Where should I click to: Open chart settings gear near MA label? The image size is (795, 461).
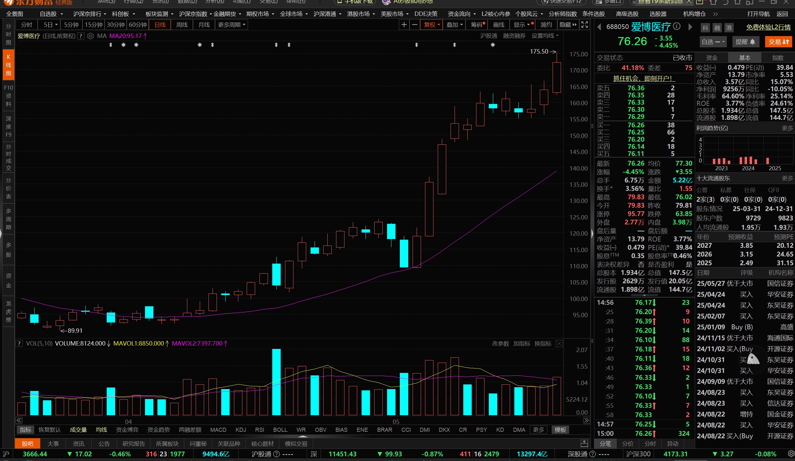[x=91, y=36]
